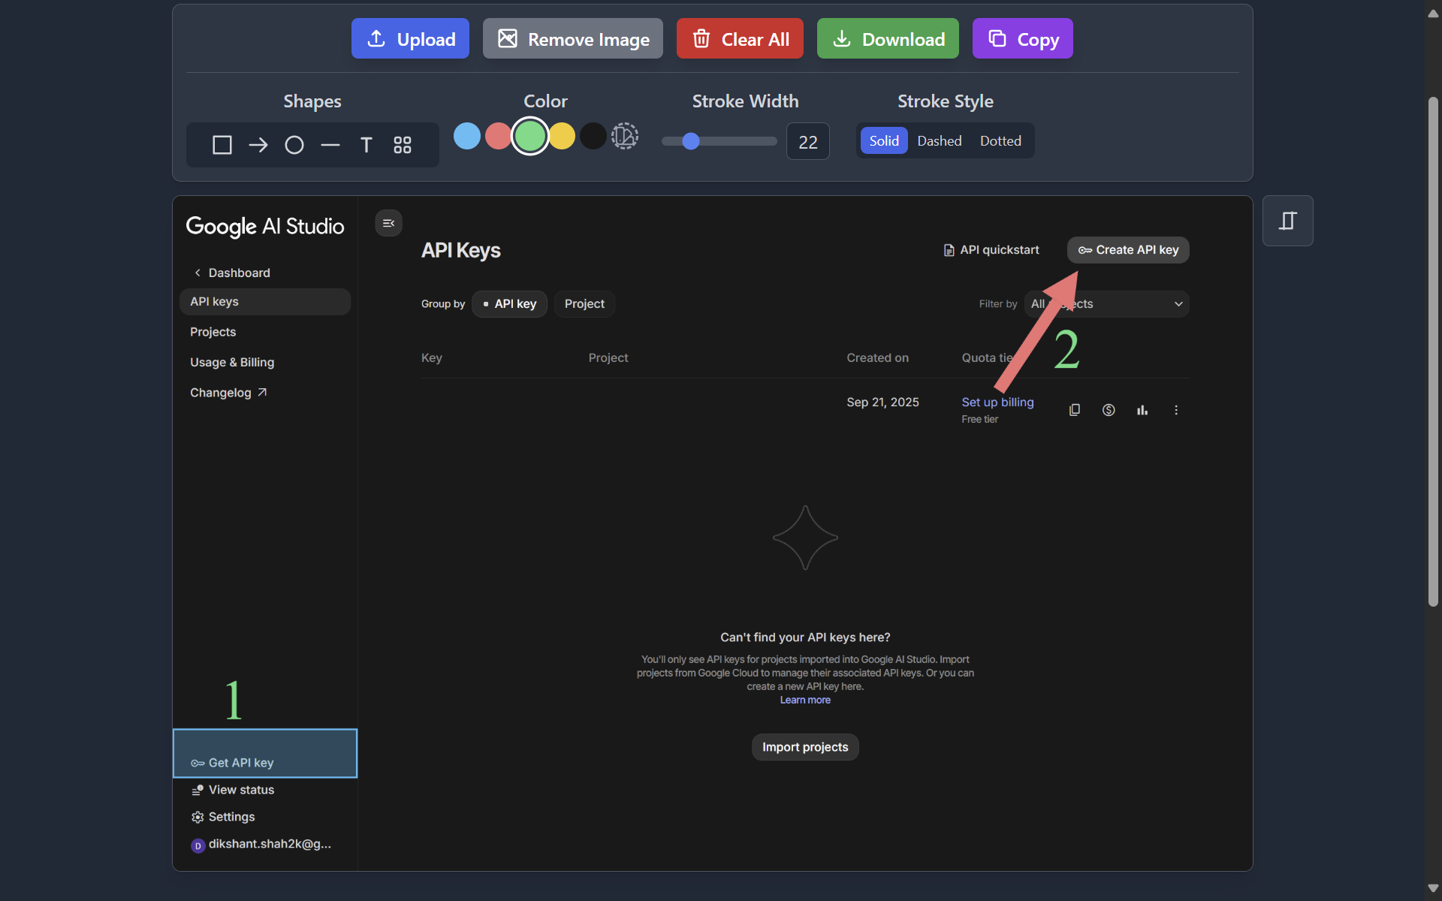Switch stroke style to Dashed
Viewport: 1442px width, 901px height.
coord(940,140)
